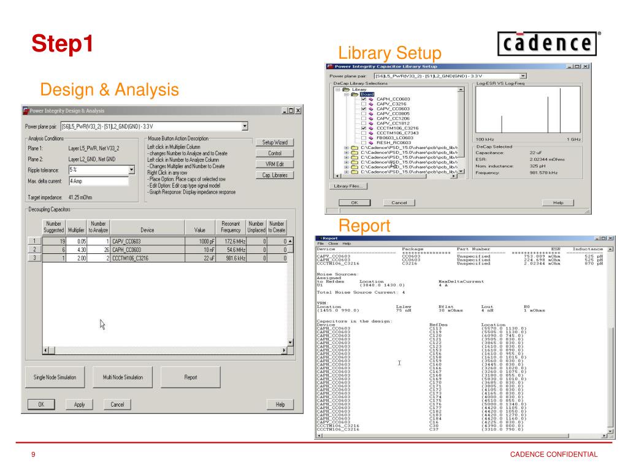Select row 3 header in capacitors table

[34, 258]
